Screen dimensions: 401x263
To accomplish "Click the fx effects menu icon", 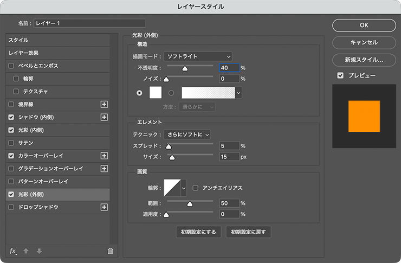I will [x=14, y=251].
